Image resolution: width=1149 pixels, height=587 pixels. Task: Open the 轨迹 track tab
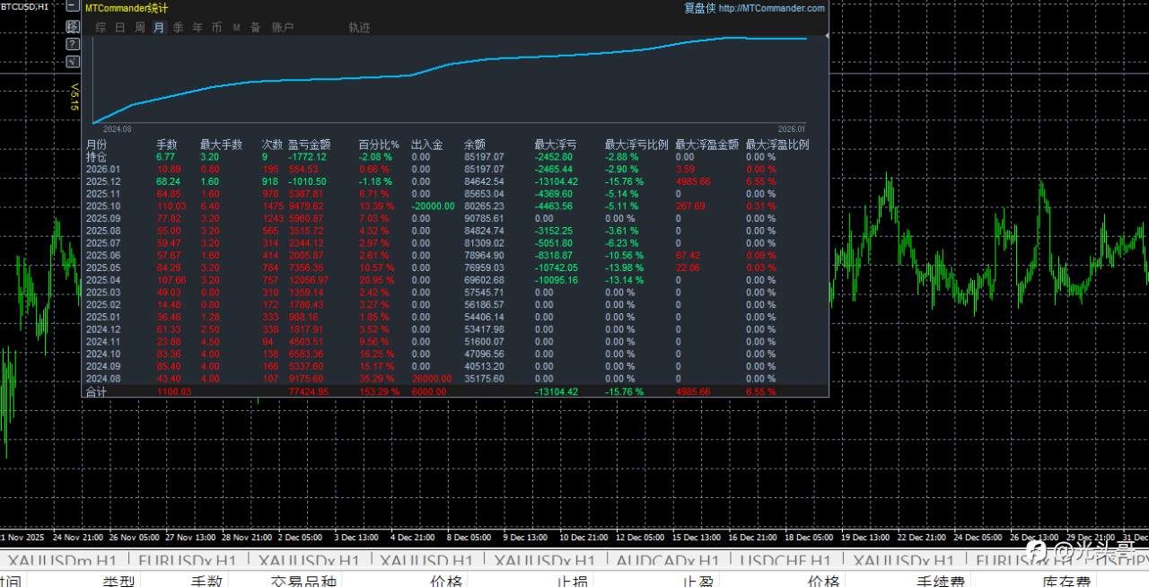pyautogui.click(x=359, y=28)
